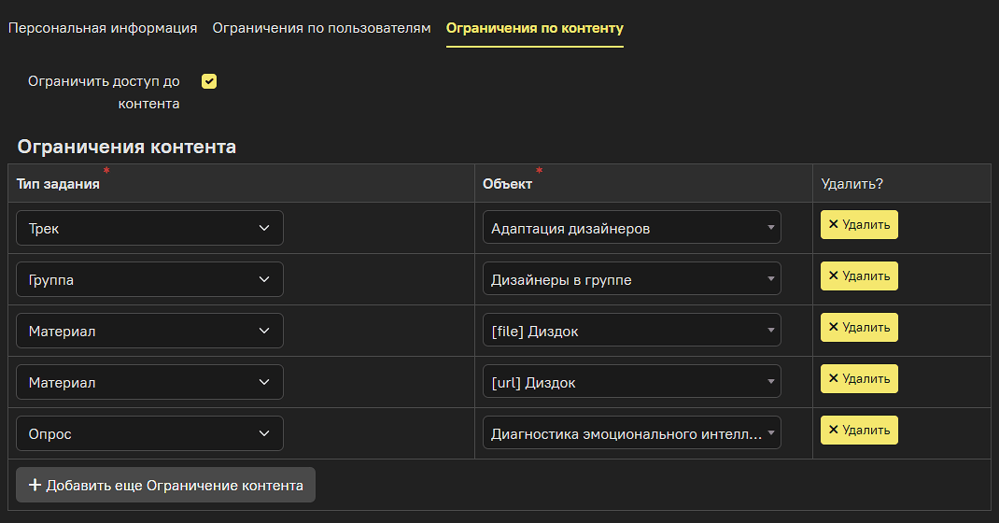This screenshot has height=523, width=999.
Task: Open the '[url] Диздок' object selector
Action: (x=631, y=382)
